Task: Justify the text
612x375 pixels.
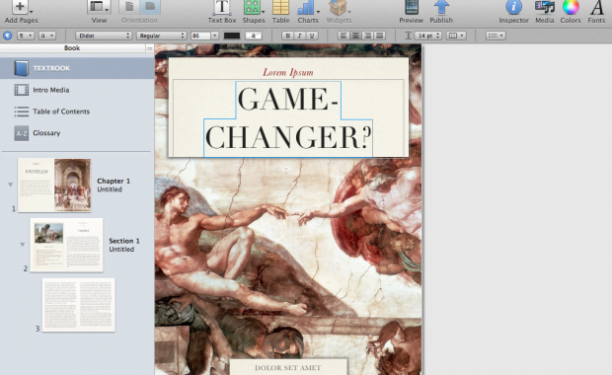Action: 379,36
